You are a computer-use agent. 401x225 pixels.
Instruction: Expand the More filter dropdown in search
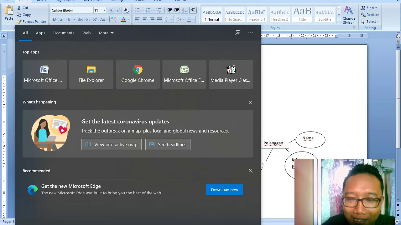click(106, 33)
